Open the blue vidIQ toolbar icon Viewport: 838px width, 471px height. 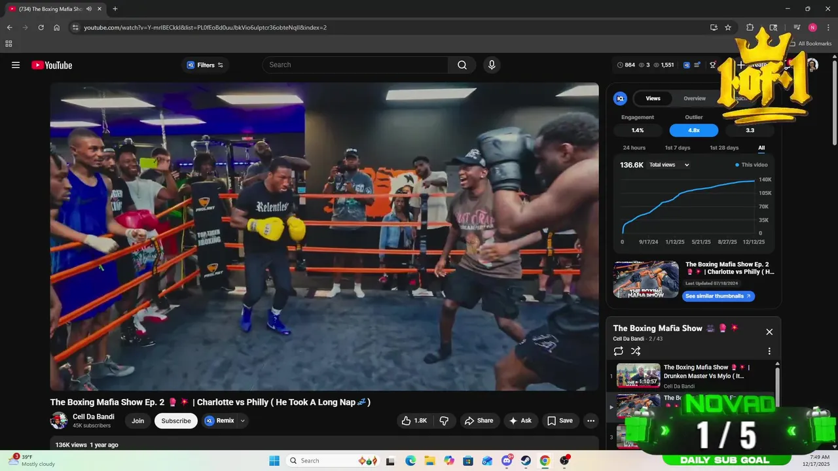pos(686,65)
